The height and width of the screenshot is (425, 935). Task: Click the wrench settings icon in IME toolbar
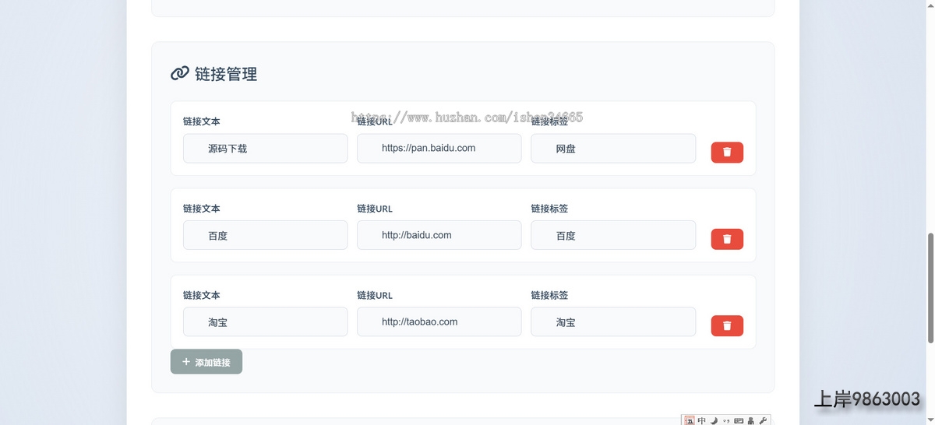[763, 420]
